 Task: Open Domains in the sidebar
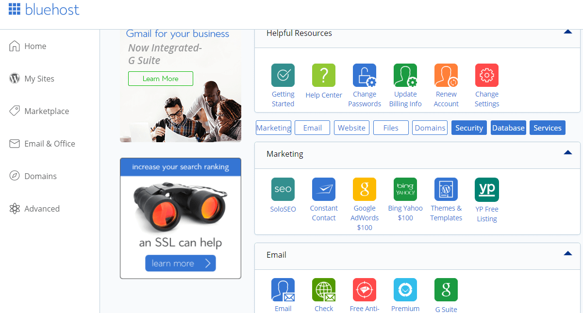40,176
